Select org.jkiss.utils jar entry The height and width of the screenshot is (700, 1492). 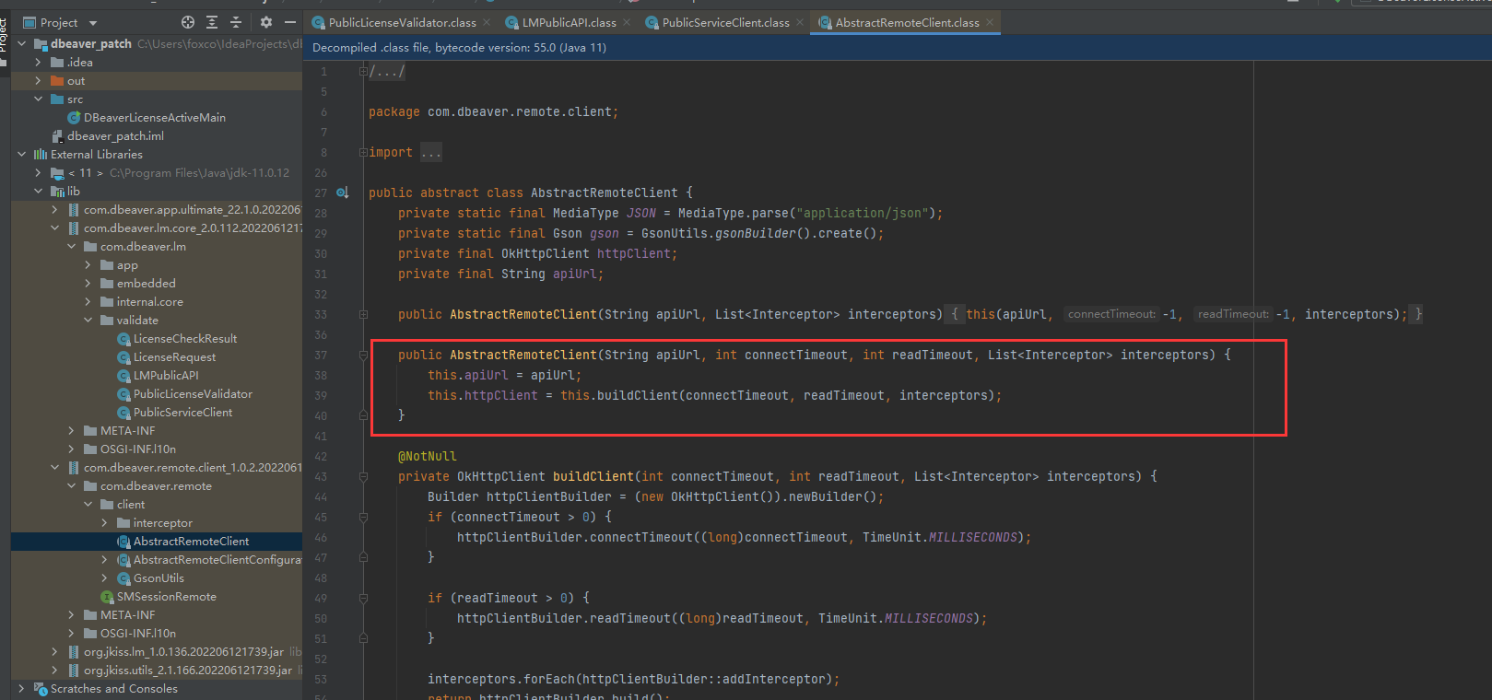(x=188, y=670)
